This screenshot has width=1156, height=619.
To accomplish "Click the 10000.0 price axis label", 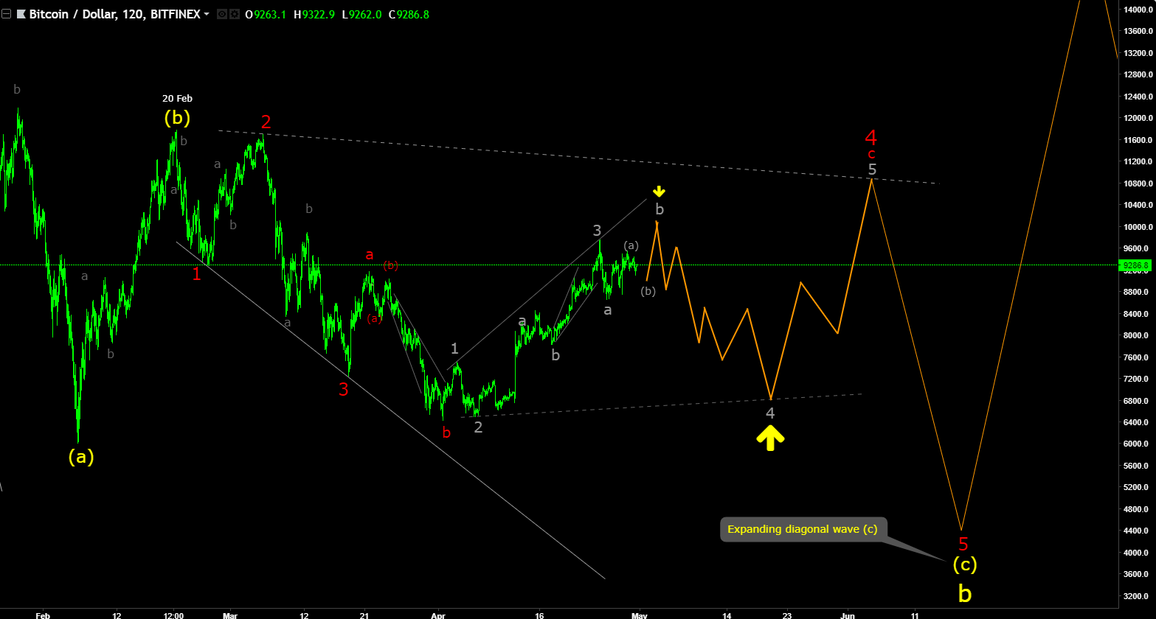I will pos(1137,227).
